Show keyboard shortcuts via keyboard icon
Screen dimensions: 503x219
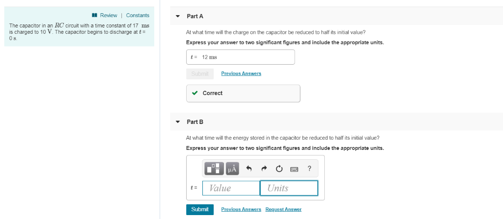click(x=294, y=169)
